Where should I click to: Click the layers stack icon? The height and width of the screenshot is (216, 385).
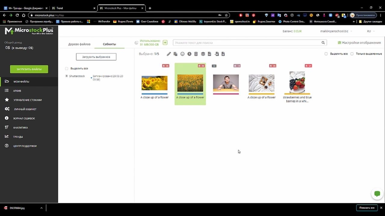pyautogui.click(x=203, y=54)
